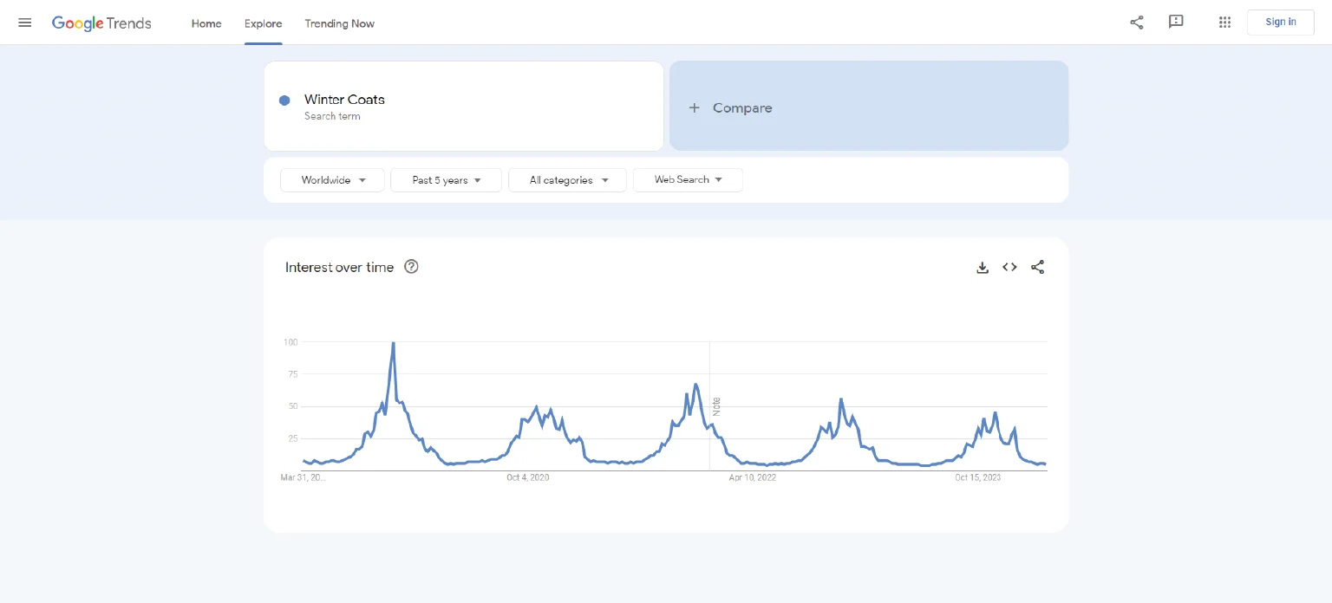Add a comparison term with Compare
The height and width of the screenshot is (603, 1332).
click(868, 107)
